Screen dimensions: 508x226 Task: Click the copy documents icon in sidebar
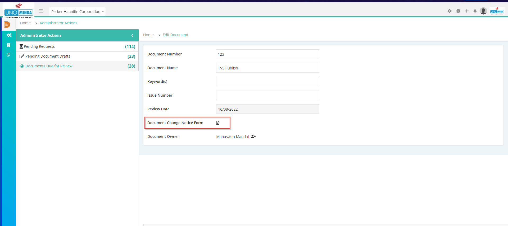coord(8,55)
